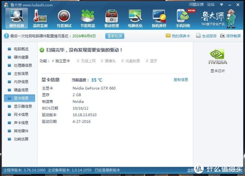Select 其他硬件 in the sidebar
The image size is (245, 176).
pyautogui.click(x=20, y=131)
